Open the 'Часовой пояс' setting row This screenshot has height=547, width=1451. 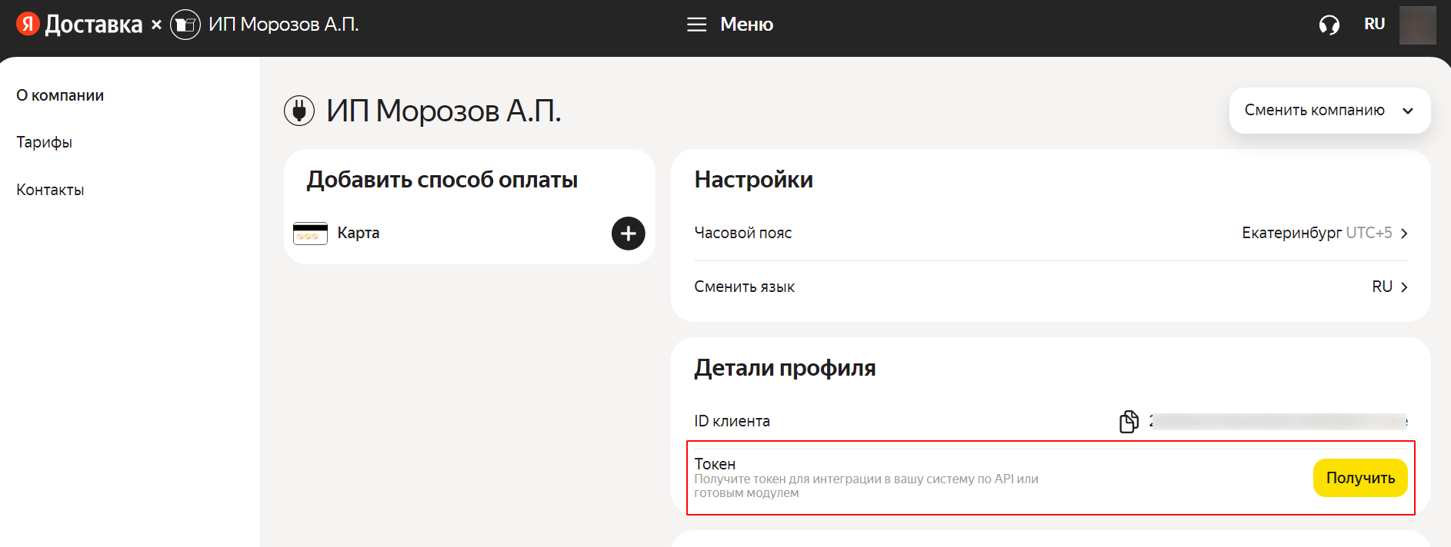1051,234
